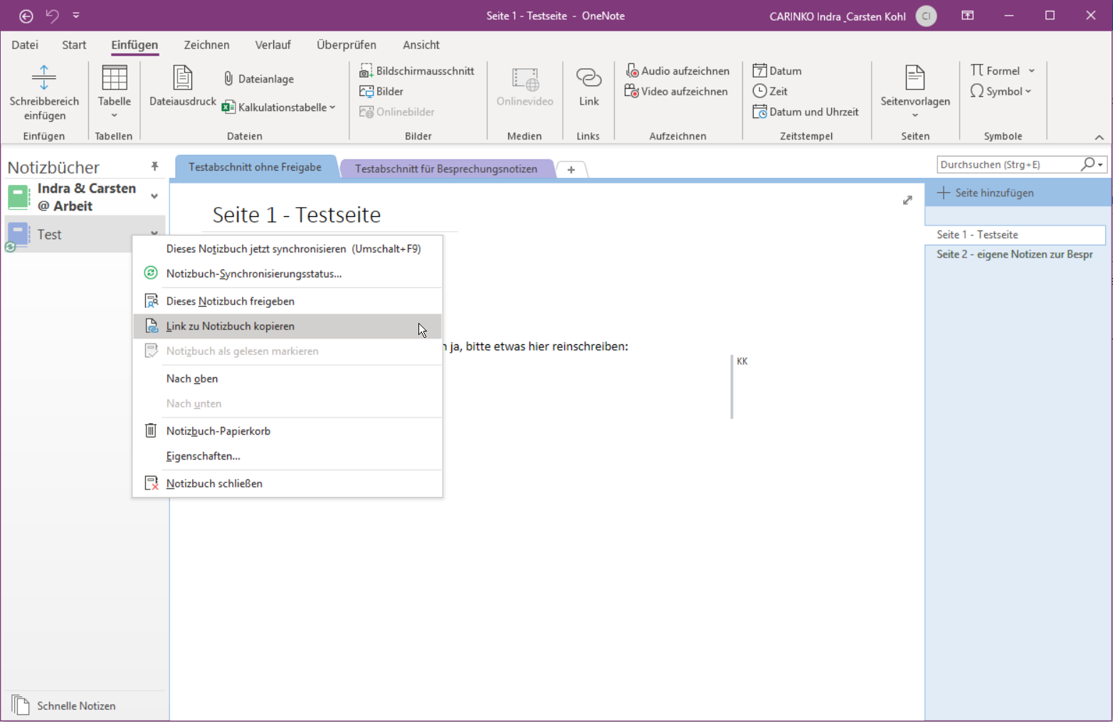Viewport: 1113px width, 722px height.
Task: Click the Schreibbereich einfügen icon
Action: tap(44, 77)
